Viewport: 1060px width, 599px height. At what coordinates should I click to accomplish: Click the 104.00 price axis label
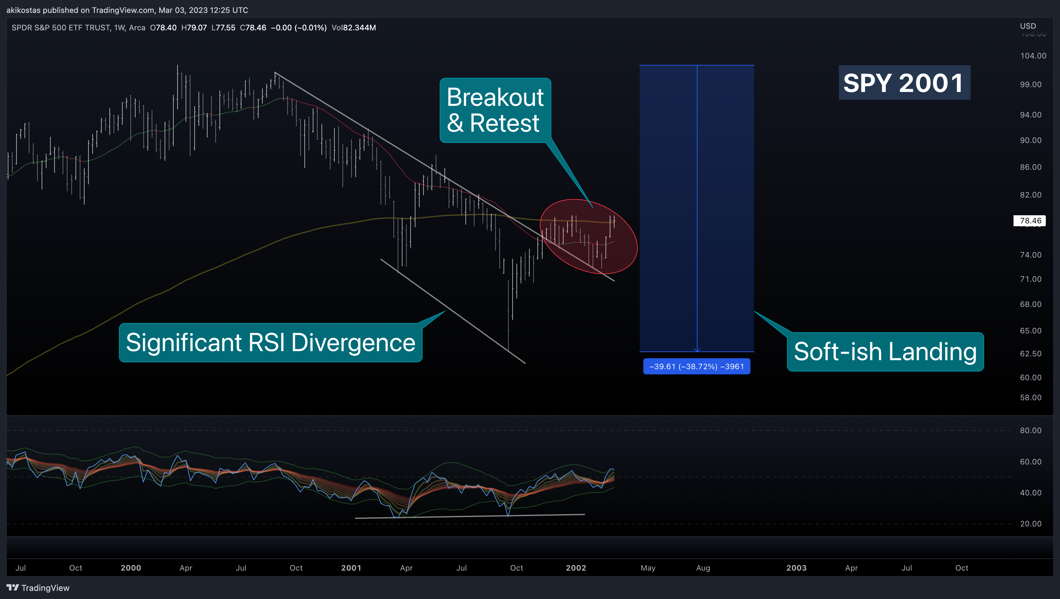(x=1033, y=56)
